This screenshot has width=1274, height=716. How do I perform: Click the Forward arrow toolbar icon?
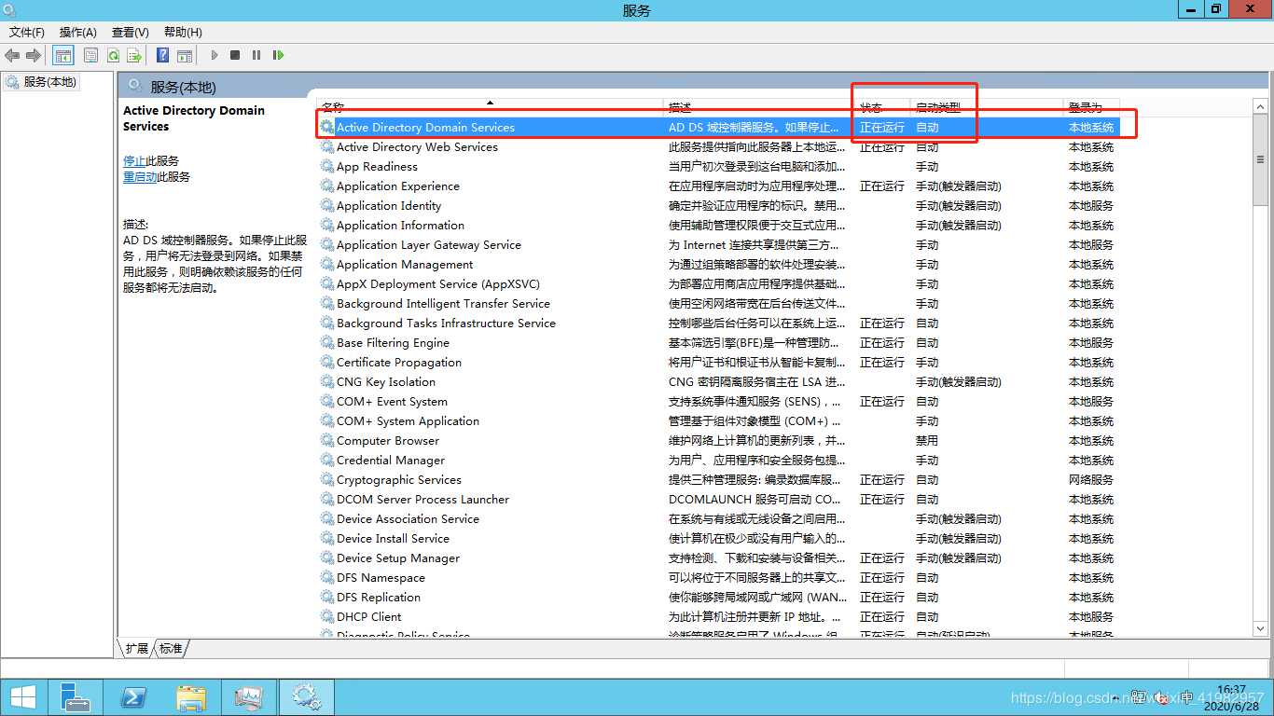point(34,56)
